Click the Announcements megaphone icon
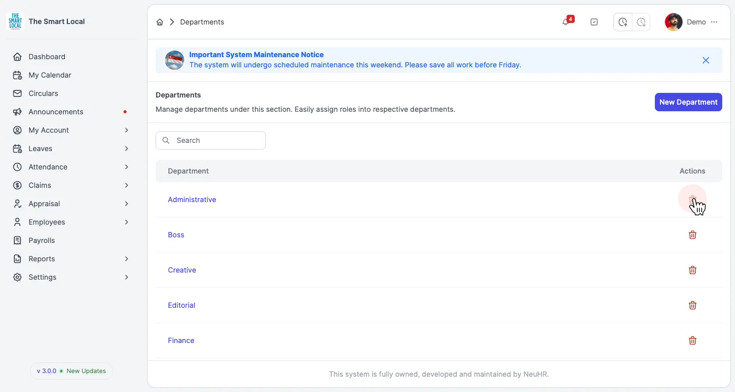The image size is (735, 392). pyautogui.click(x=17, y=112)
